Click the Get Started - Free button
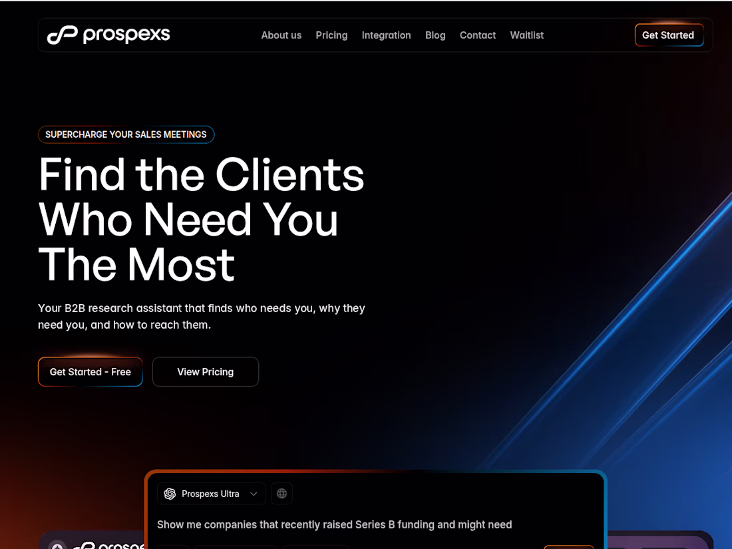Image resolution: width=732 pixels, height=549 pixels. point(90,371)
